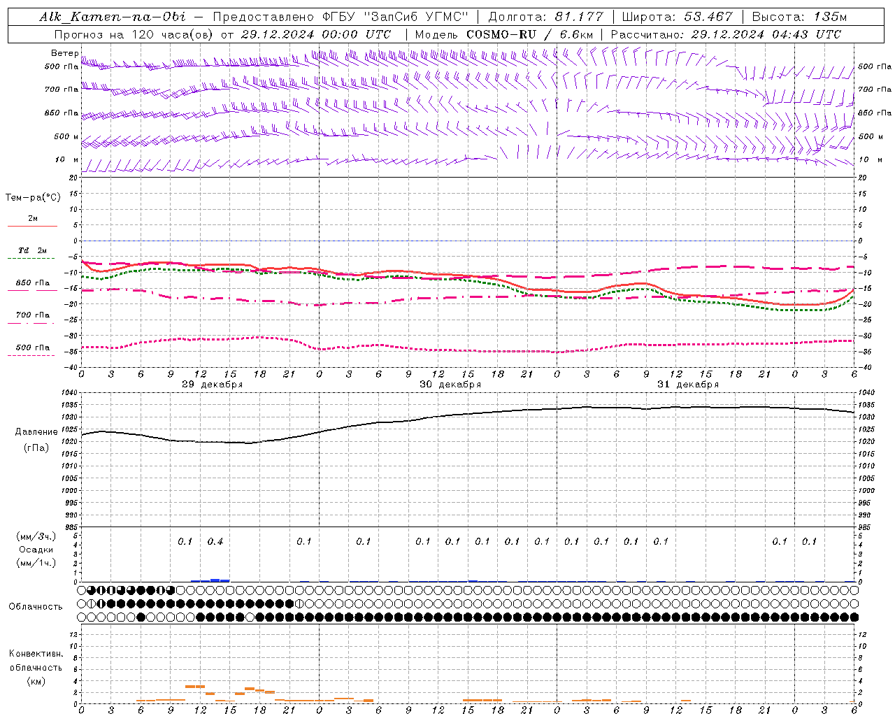Click the Облачность cloud cover label
Image resolution: width=895 pixels, height=716 pixels.
pyautogui.click(x=36, y=607)
